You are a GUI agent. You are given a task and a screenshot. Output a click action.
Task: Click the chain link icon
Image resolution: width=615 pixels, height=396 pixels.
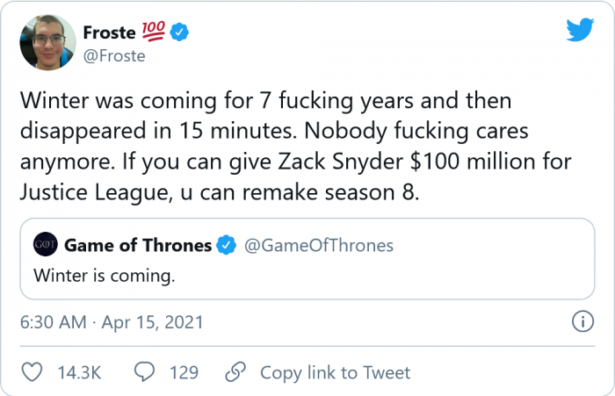pyautogui.click(x=235, y=372)
